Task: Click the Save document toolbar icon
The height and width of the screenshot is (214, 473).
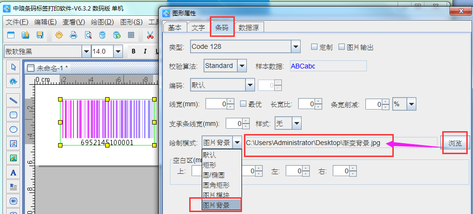Action: (x=40, y=35)
